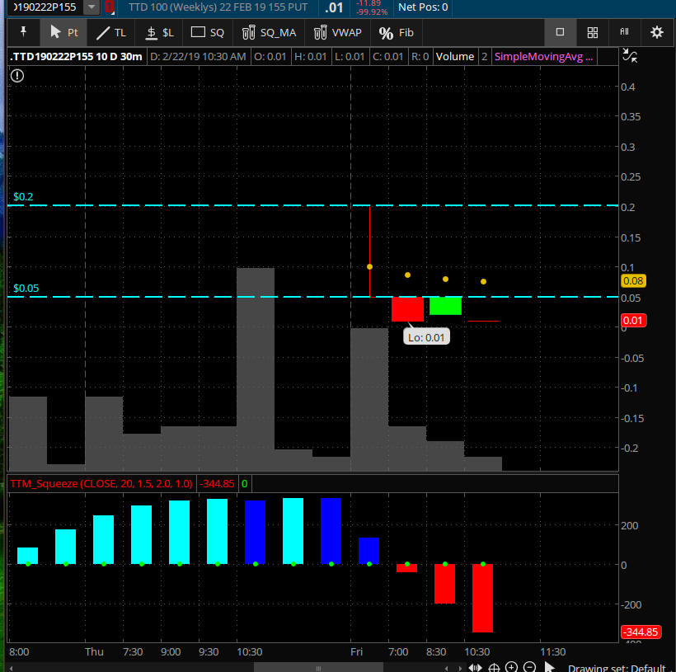
Task: Open the symbol selector dropdown arrow
Action: pyautogui.click(x=92, y=7)
